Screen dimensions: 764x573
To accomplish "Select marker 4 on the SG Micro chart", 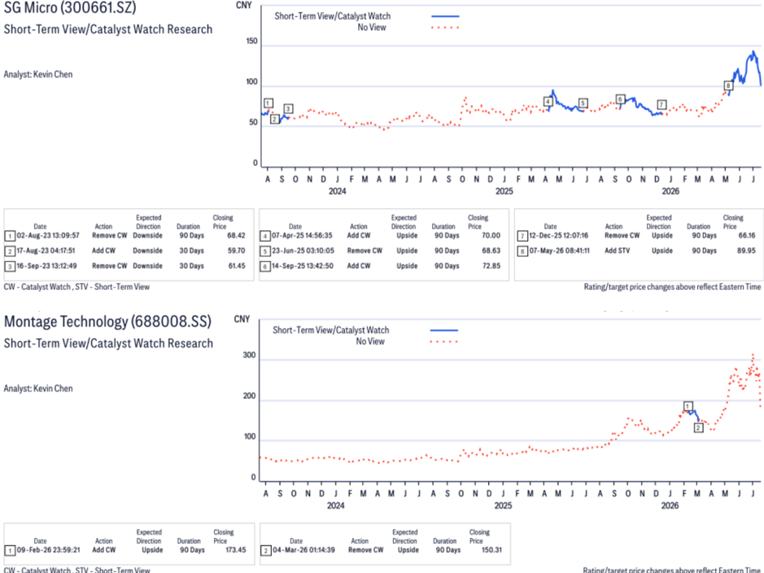I will tap(548, 102).
